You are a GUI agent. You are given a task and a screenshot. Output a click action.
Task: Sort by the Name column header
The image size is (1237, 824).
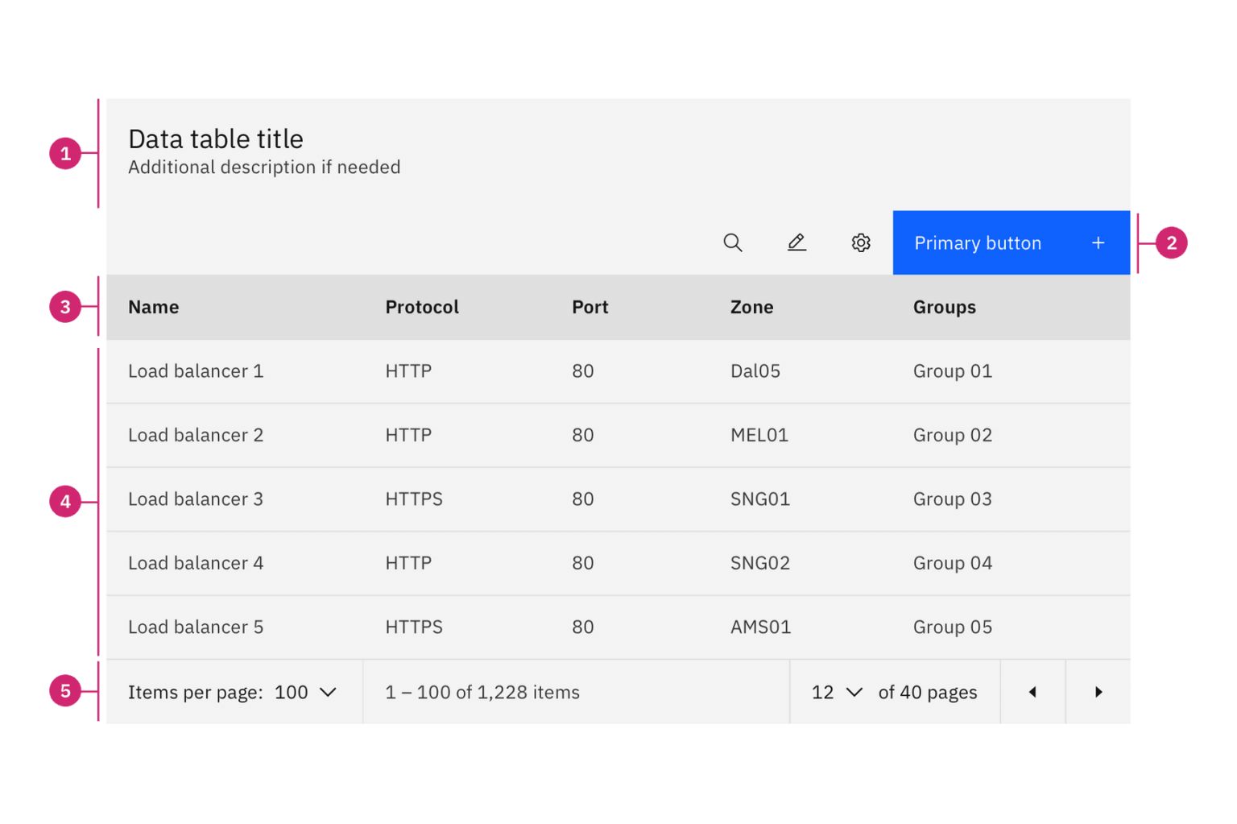point(153,307)
